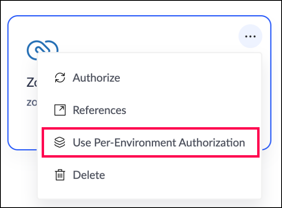The height and width of the screenshot is (208, 282).
Task: Click the circular-arrows Authorize icon
Action: pyautogui.click(x=60, y=78)
